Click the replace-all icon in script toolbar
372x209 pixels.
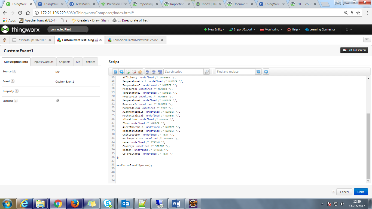266,72
